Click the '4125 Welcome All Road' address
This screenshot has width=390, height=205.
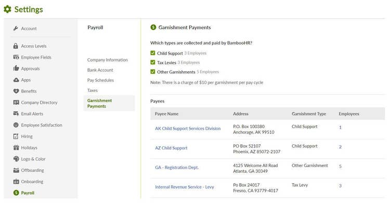point(255,166)
